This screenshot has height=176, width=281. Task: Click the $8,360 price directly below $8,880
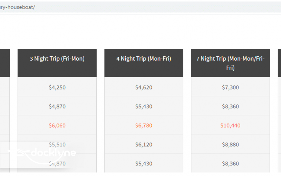[x=230, y=163]
